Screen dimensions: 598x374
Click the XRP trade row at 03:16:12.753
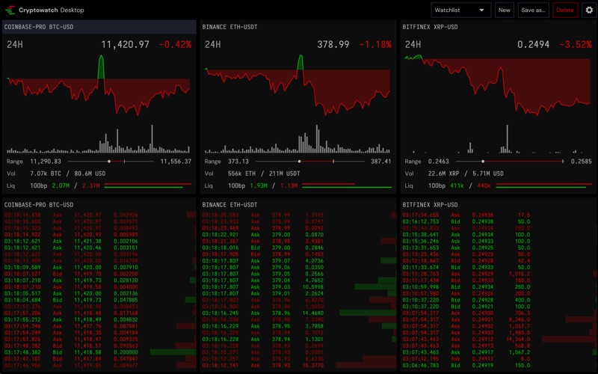(x=498, y=221)
